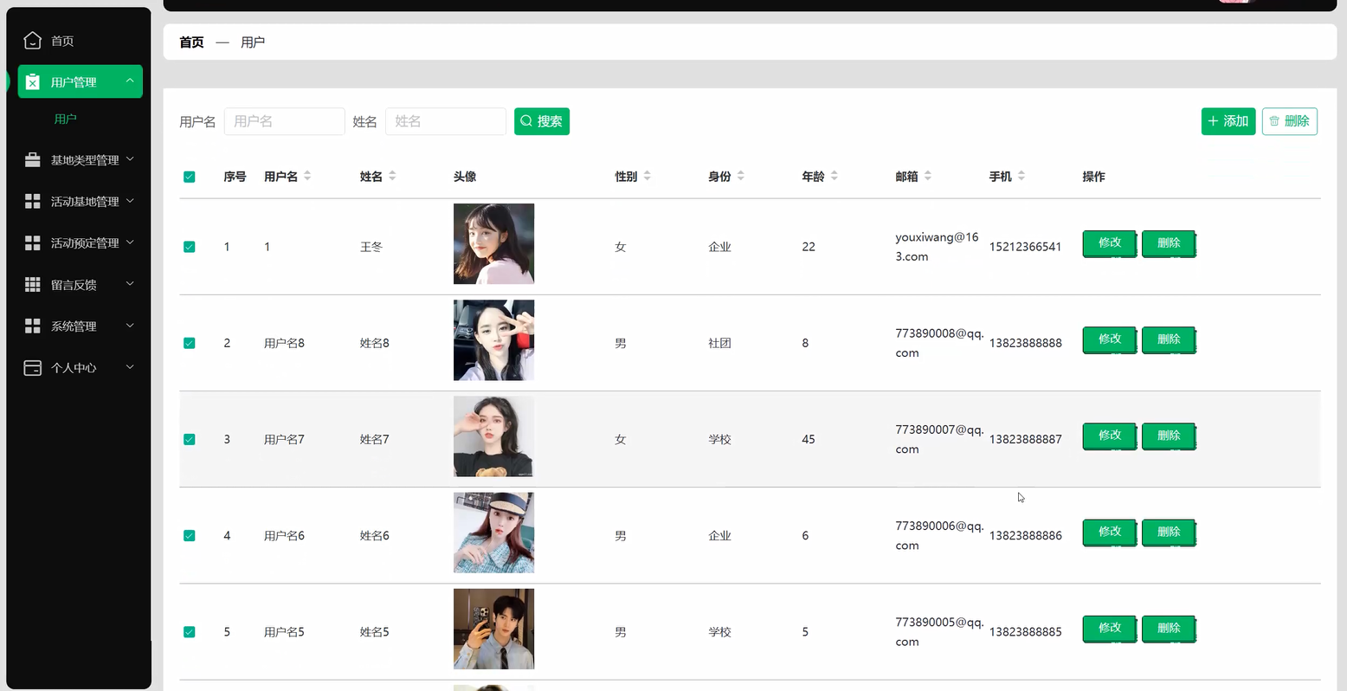This screenshot has width=1347, height=691.
Task: Focus the 用户名 search field
Action: click(x=285, y=121)
